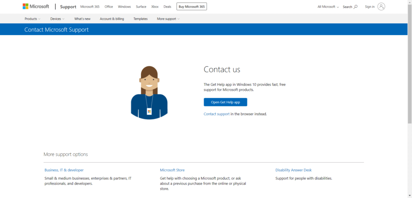The width and height of the screenshot is (412, 198).
Task: Click the Support home link in header
Action: [68, 7]
